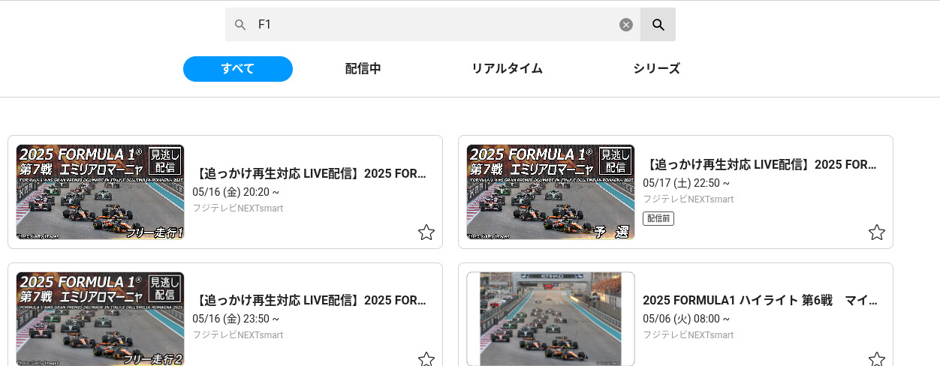
Task: Click the dark search submit magnifier button
Action: [x=658, y=25]
